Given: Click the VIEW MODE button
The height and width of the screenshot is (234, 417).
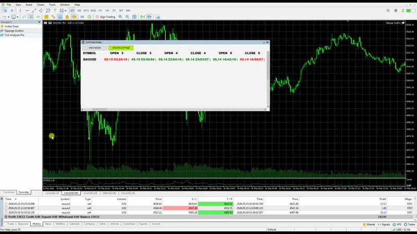Looking at the screenshot, I should pos(95,48).
